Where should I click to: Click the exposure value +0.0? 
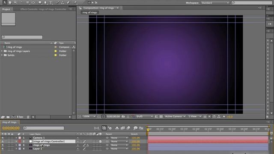coord(230,117)
